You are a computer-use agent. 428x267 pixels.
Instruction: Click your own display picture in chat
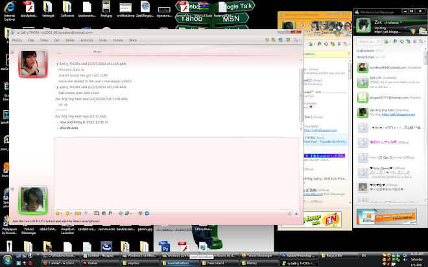(33, 200)
